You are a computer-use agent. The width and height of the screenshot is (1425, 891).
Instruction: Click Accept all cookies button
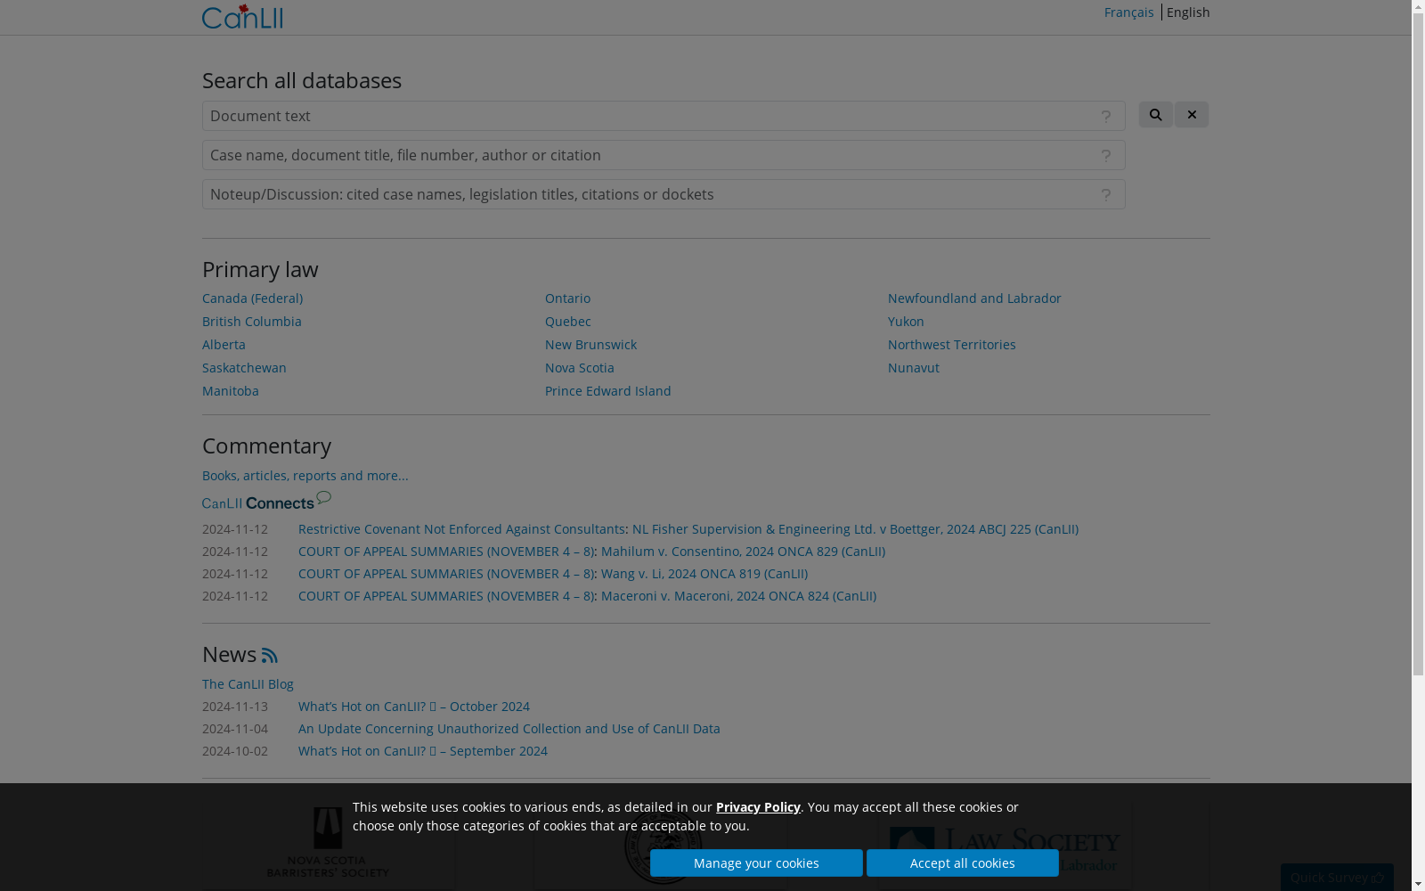(963, 862)
